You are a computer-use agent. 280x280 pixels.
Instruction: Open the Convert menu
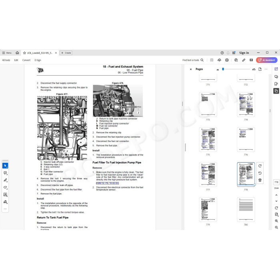pos(26,60)
